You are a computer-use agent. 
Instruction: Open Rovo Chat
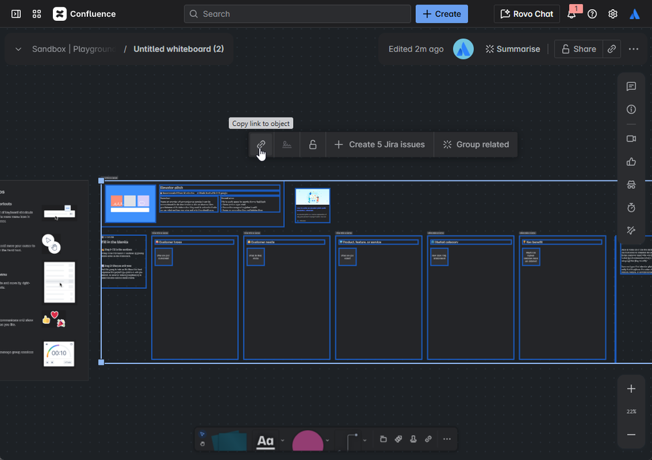pos(527,14)
